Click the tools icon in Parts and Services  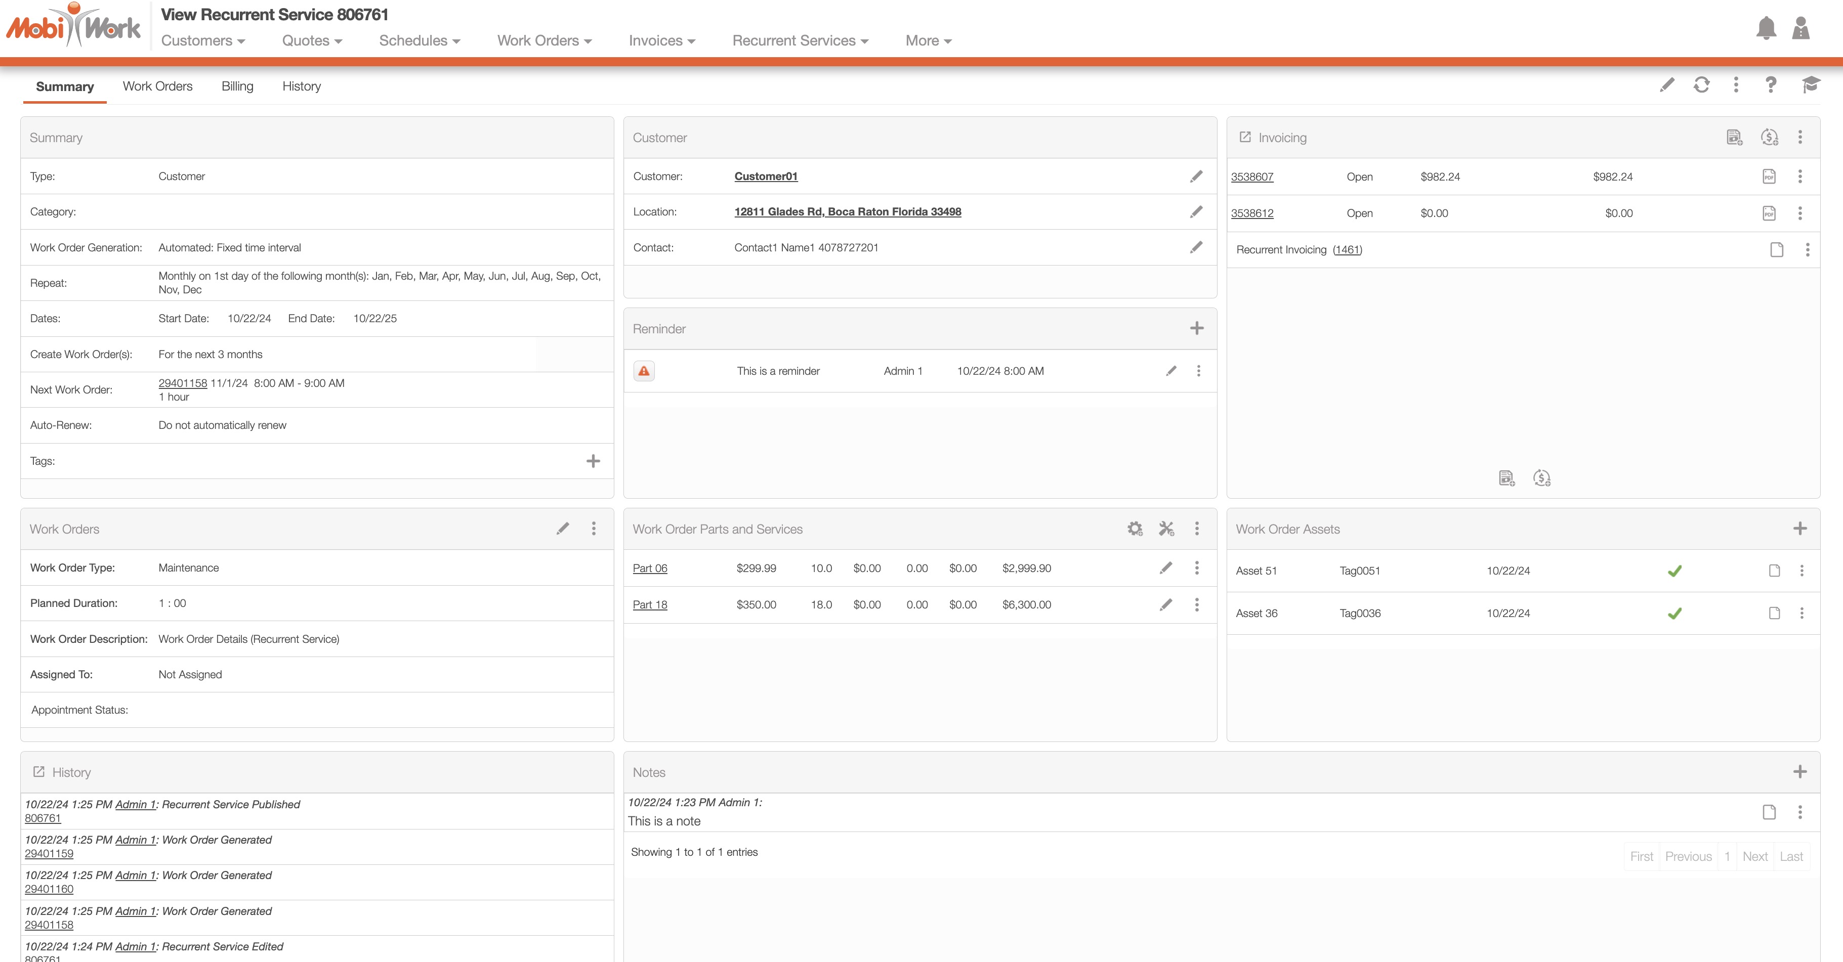[x=1166, y=529]
